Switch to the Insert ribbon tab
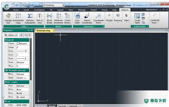Viewport: 169px width, 107px height. tap(26, 10)
